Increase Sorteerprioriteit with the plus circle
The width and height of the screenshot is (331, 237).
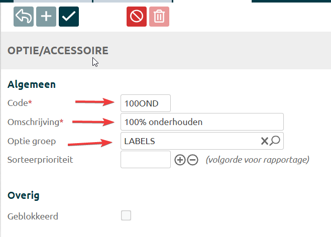click(x=180, y=160)
